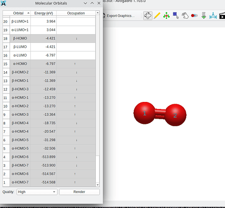Screen dimensions: 225x208
Task: Collapse the Molecular Orbitals window down arrow
Action: pyautogui.click(x=85, y=3)
